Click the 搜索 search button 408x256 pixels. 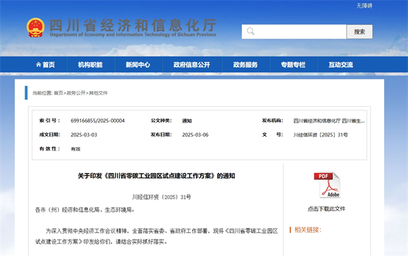(x=359, y=32)
